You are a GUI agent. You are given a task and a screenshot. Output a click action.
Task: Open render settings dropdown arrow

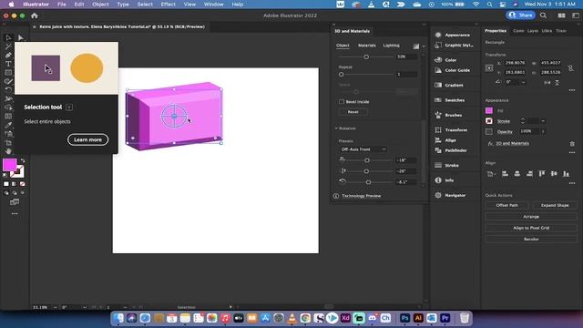424,46
